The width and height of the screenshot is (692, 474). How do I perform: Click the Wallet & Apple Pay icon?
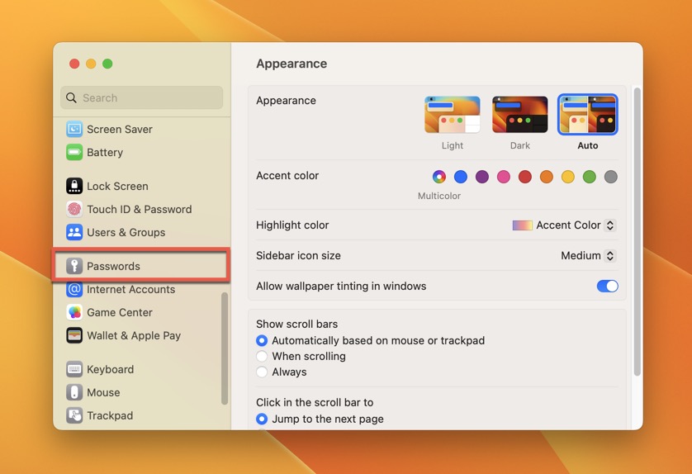click(74, 335)
